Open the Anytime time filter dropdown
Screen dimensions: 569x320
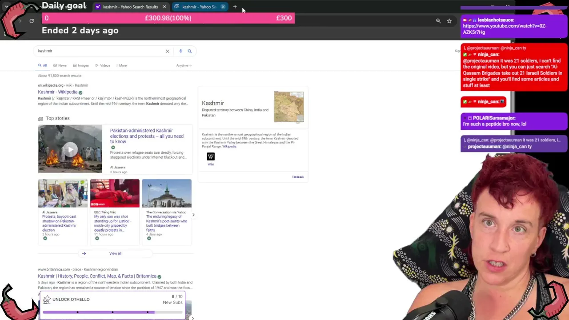pos(184,65)
